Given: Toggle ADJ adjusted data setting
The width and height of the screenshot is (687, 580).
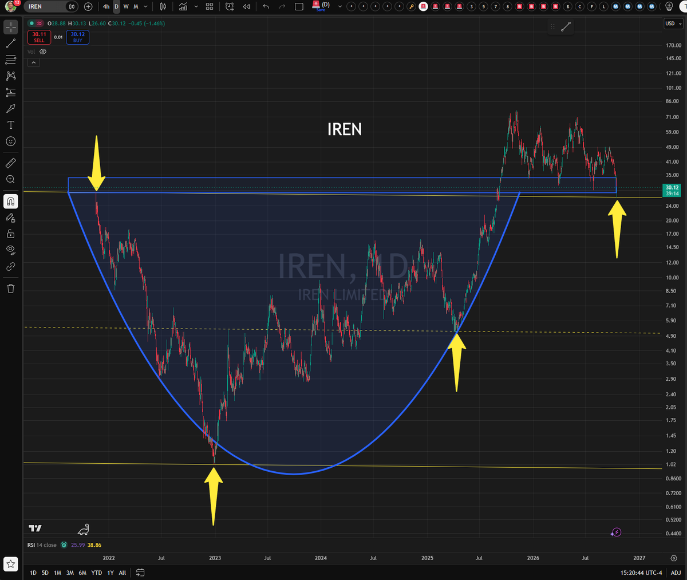Looking at the screenshot, I should pos(676,573).
